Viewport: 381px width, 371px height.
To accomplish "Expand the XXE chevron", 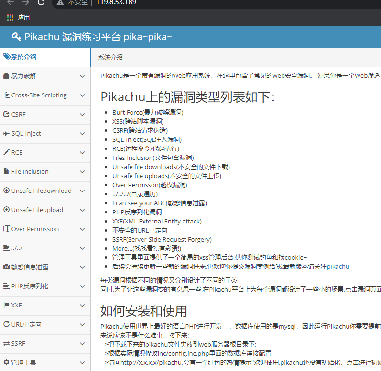I will click(82, 306).
